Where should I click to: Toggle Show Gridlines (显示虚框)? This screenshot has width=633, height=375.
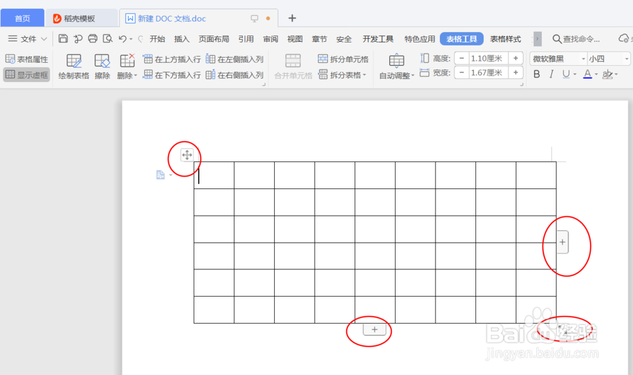(x=26, y=75)
